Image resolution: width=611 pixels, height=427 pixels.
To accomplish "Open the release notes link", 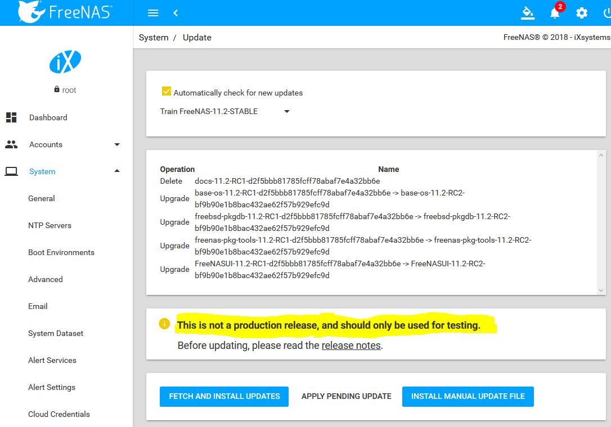I will (351, 346).
